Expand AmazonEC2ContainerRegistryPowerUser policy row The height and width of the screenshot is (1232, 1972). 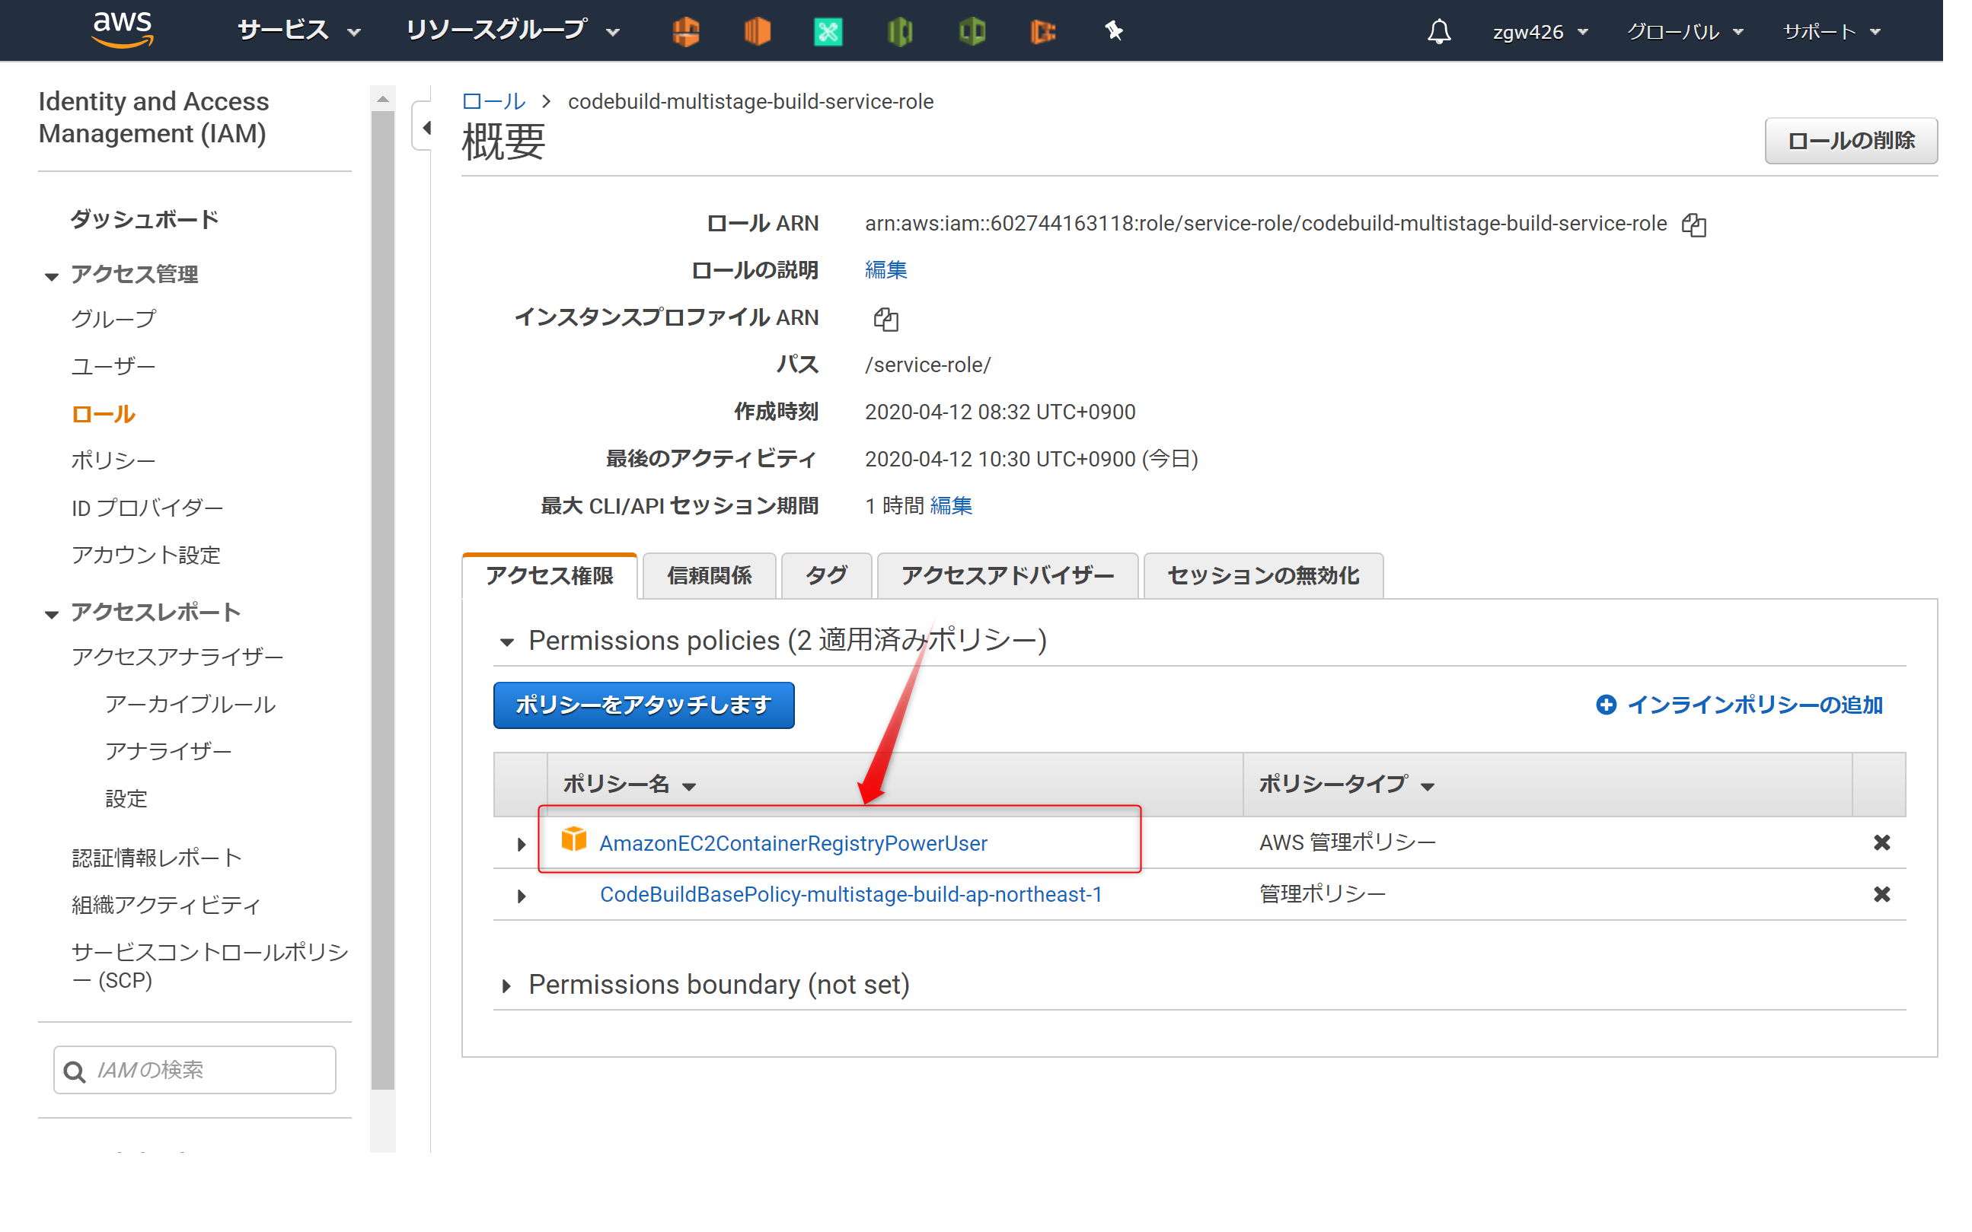521,844
